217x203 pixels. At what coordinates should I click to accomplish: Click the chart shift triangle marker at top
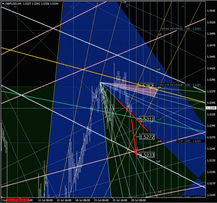(125, 2)
